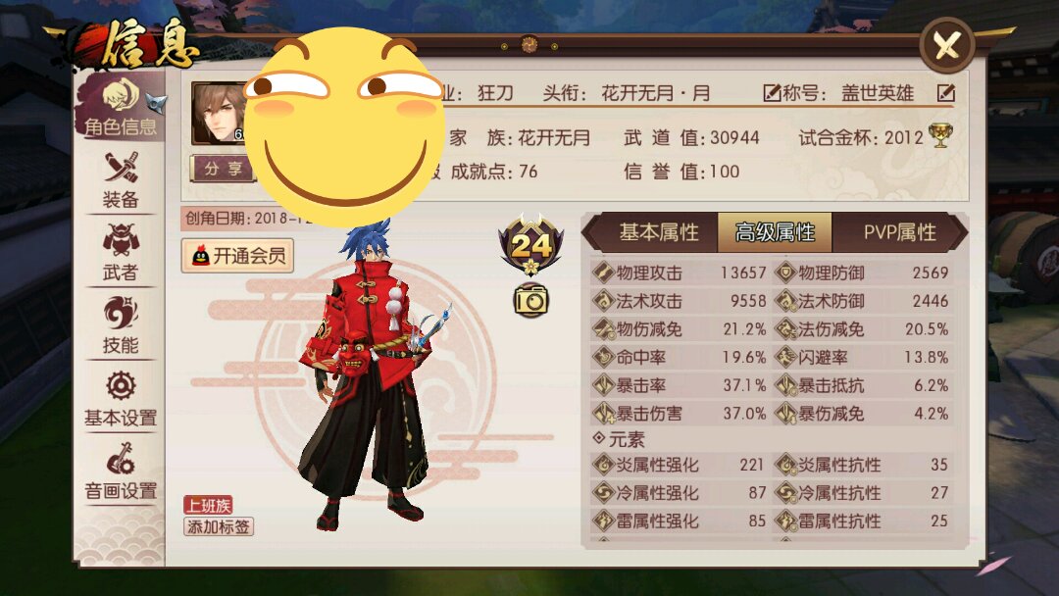Switch to the PVP属性 tab
Screen dimensions: 1059x596
click(x=899, y=233)
